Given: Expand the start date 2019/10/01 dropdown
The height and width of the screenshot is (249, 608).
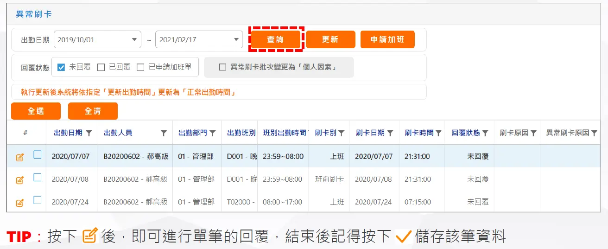Looking at the screenshot, I should pyautogui.click(x=134, y=40).
